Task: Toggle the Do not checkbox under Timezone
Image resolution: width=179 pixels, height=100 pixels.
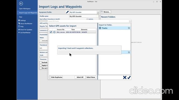Action: pyautogui.click(x=41, y=68)
